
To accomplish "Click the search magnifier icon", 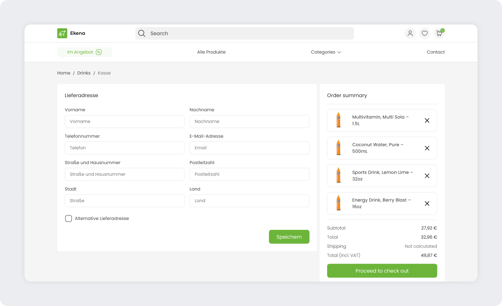I will click(x=142, y=33).
